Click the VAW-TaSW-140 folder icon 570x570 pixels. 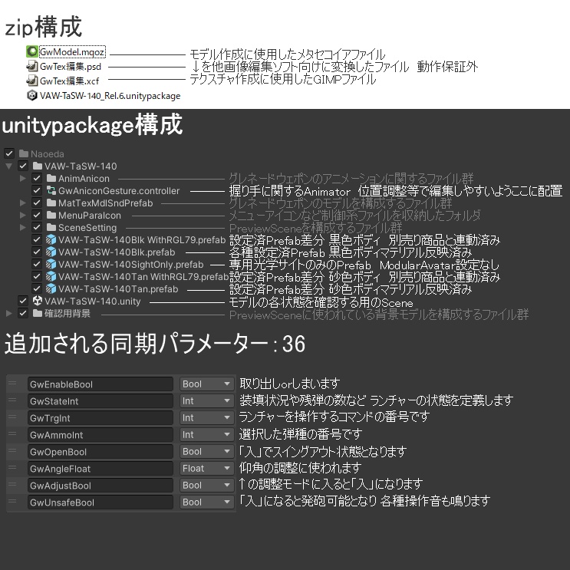tap(38, 166)
